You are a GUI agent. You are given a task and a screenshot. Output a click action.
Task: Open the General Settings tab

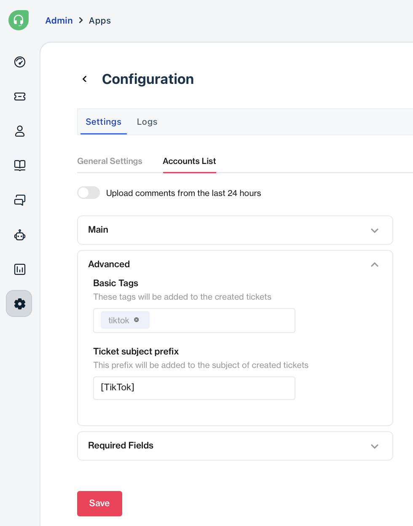(110, 161)
